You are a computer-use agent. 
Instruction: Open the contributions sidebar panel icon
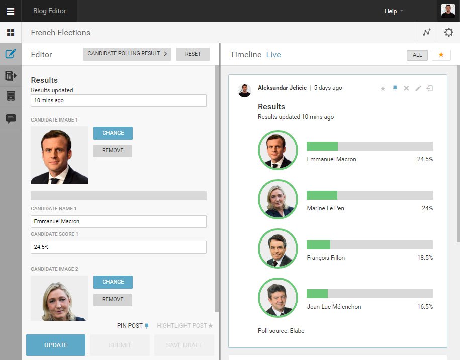point(11,76)
